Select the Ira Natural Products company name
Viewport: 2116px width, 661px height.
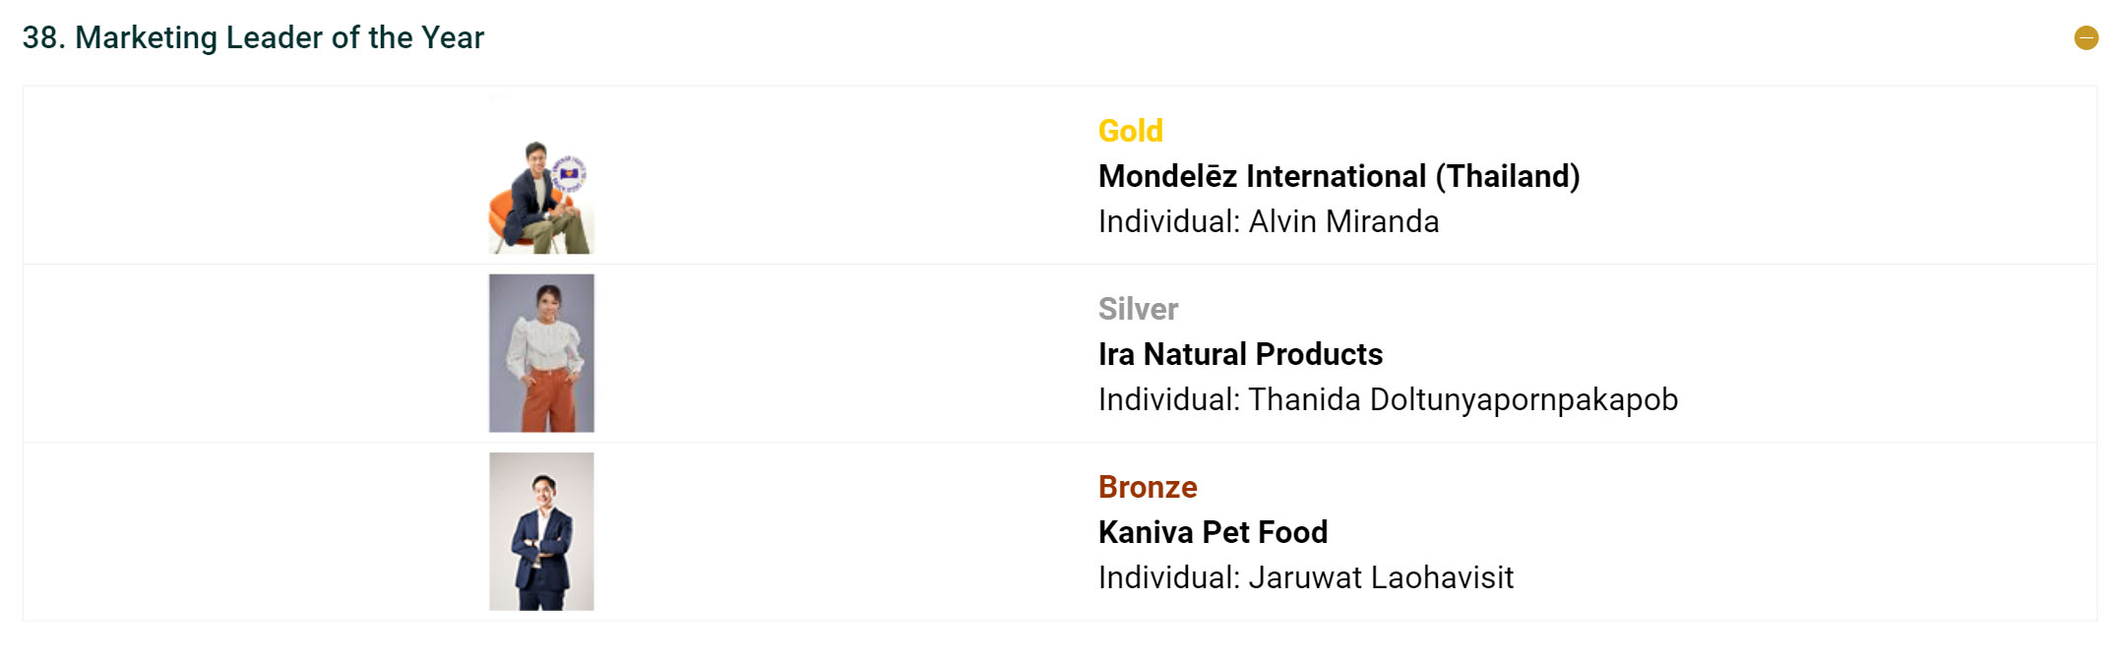pos(1240,354)
